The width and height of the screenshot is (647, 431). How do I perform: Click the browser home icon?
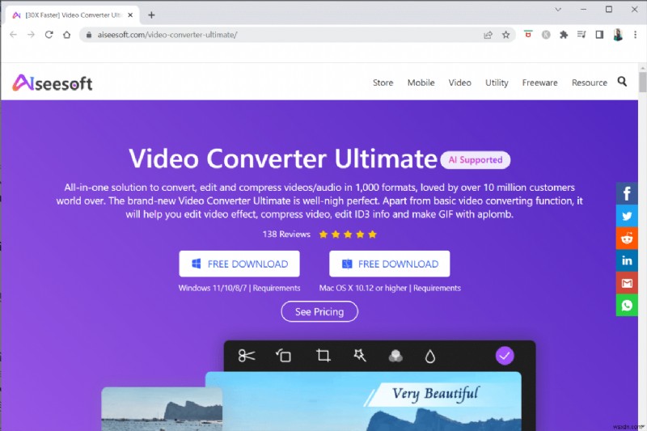click(67, 35)
